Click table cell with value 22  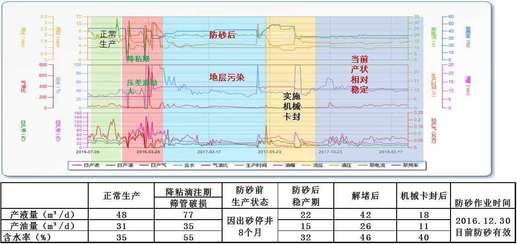(306, 215)
